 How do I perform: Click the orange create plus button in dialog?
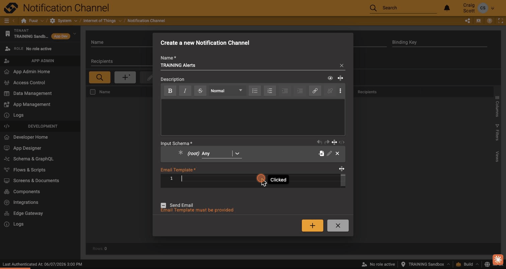pos(313,226)
